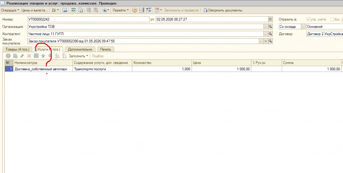Clear Заказ покупателя with X button

266,41
